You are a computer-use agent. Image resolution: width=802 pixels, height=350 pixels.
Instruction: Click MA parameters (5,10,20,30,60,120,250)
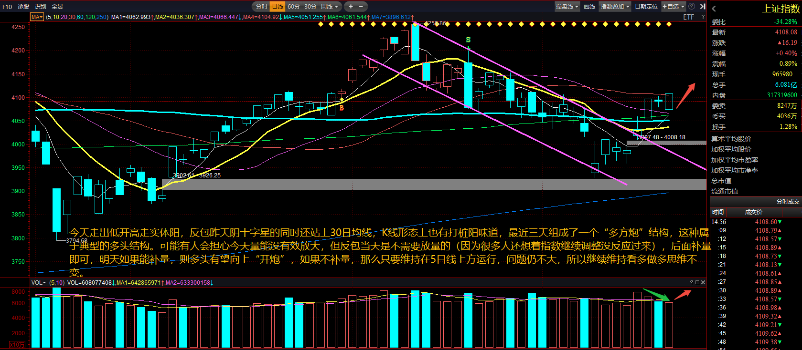(77, 17)
